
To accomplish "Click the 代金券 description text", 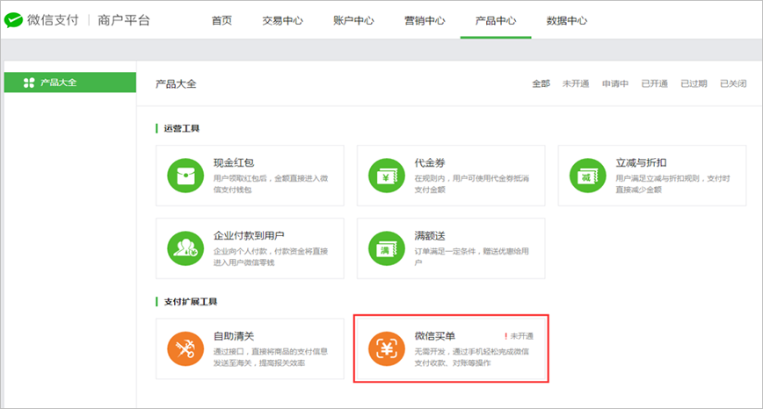I will [472, 184].
